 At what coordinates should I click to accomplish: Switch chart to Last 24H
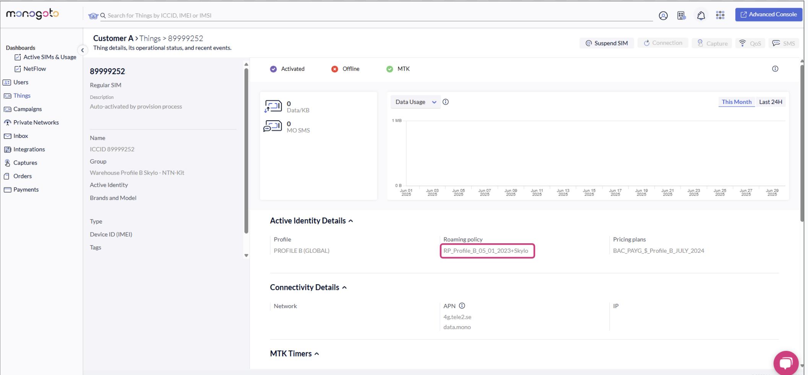(770, 102)
